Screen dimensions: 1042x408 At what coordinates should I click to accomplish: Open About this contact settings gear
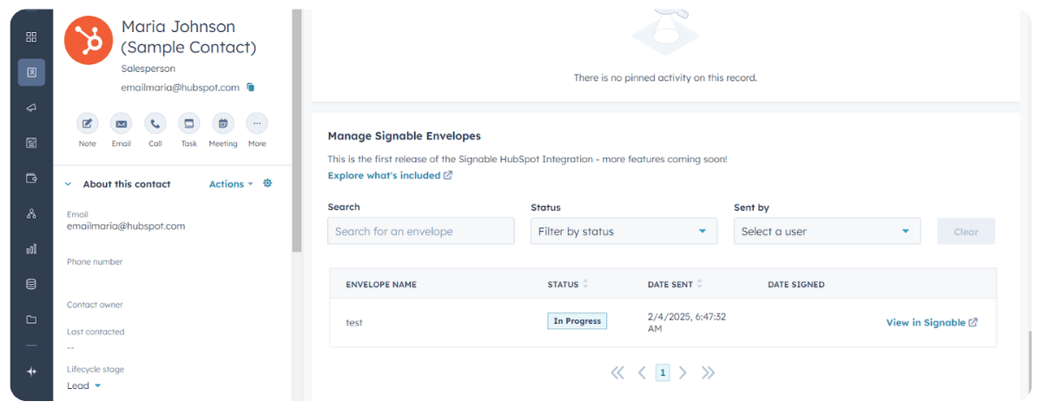click(x=267, y=183)
